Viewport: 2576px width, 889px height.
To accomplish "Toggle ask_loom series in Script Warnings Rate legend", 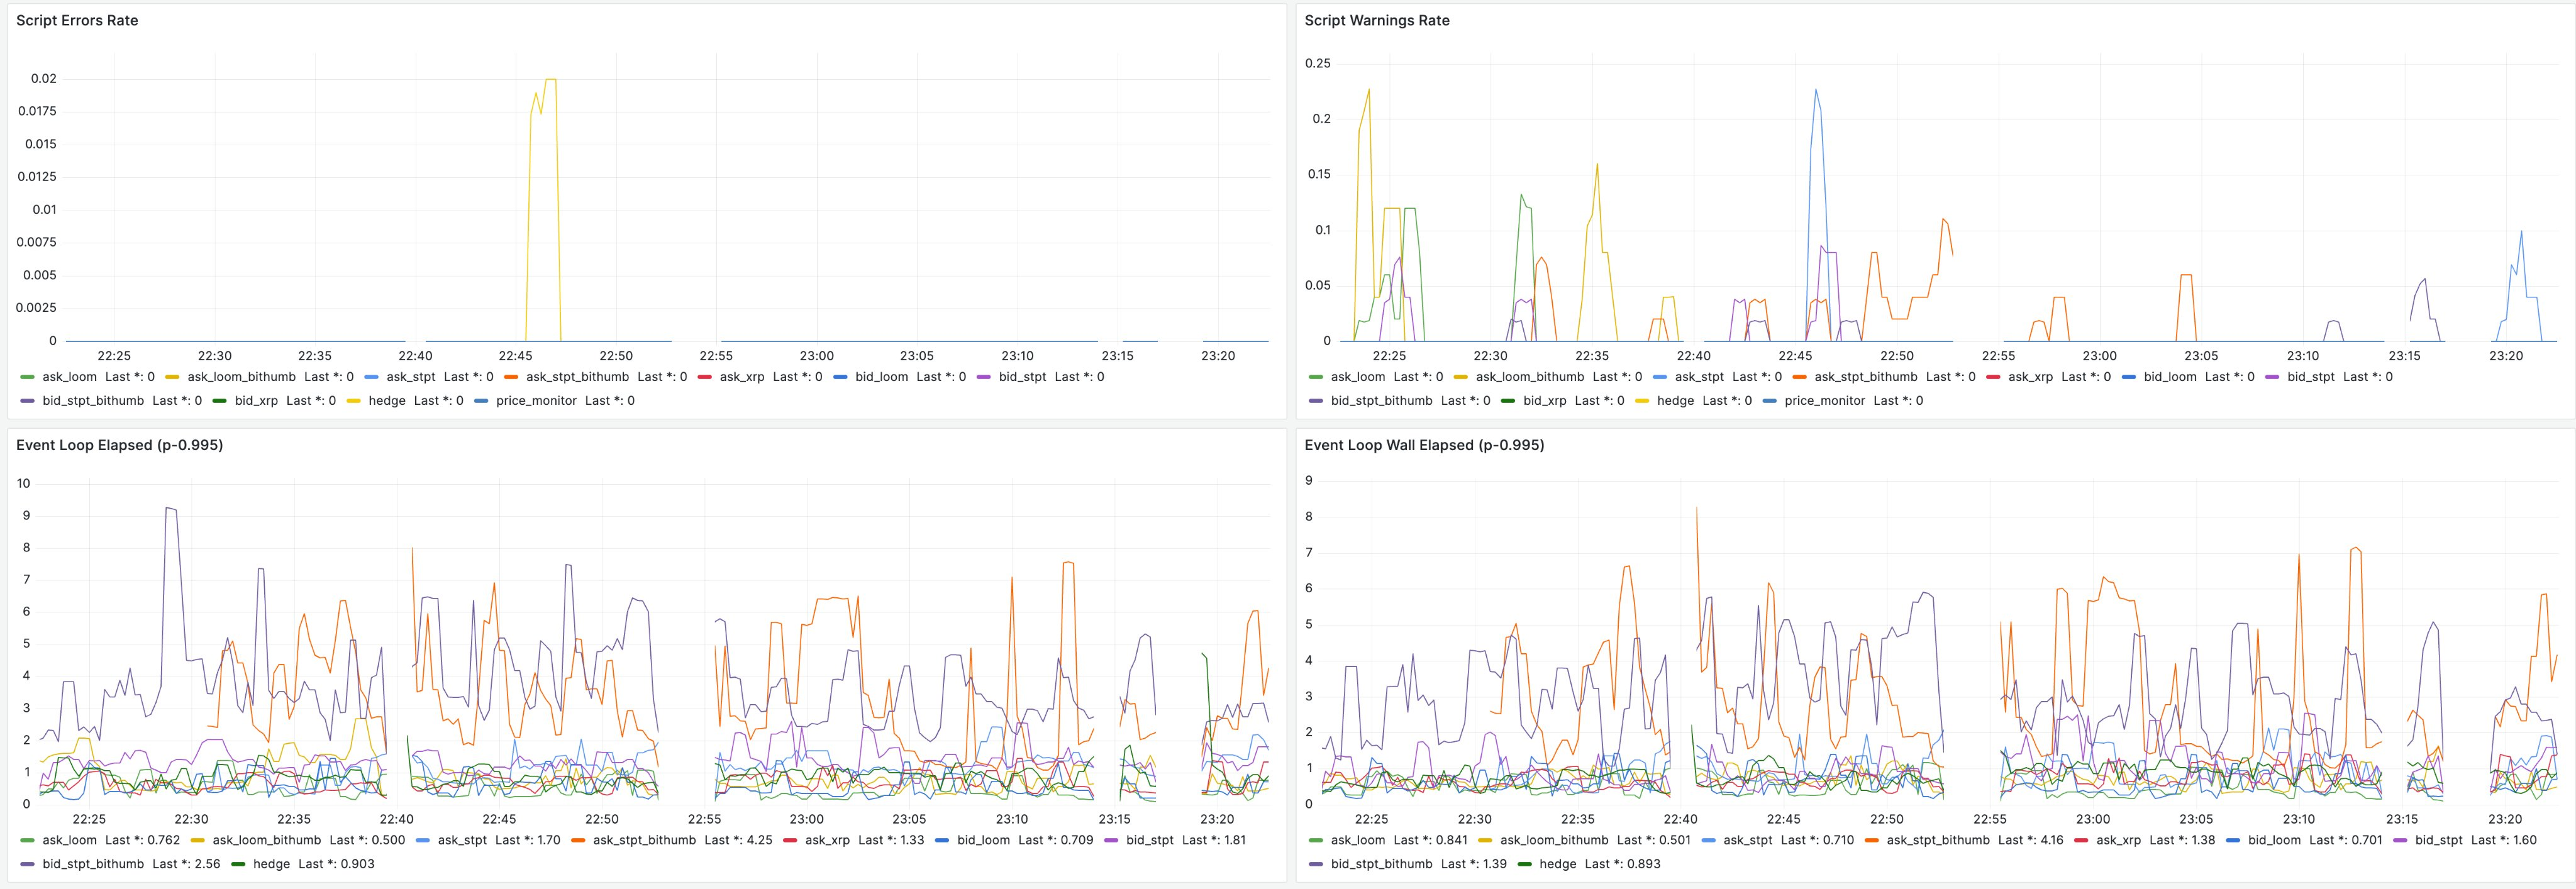I will 1358,377.
